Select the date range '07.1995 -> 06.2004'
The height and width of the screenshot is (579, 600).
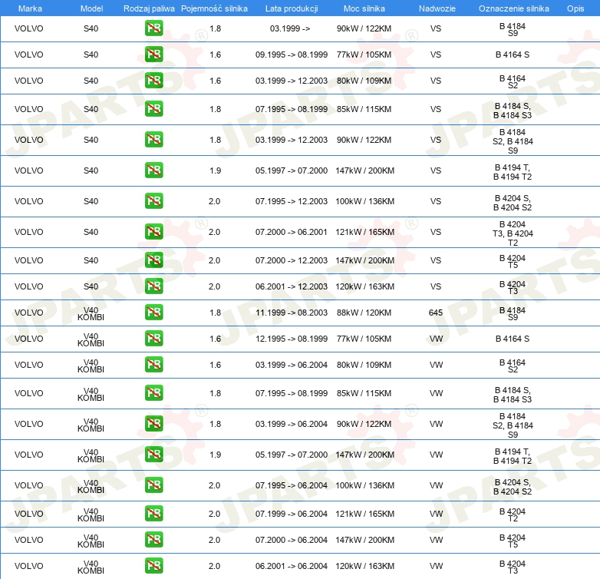(292, 485)
